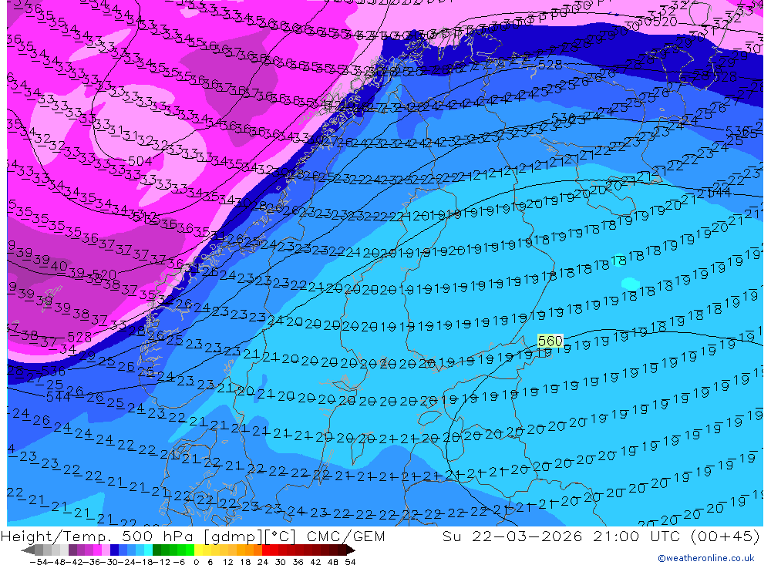Click the 'CMC/GEM' model name text
Viewport: 771px width, 565px height.
coord(345,536)
